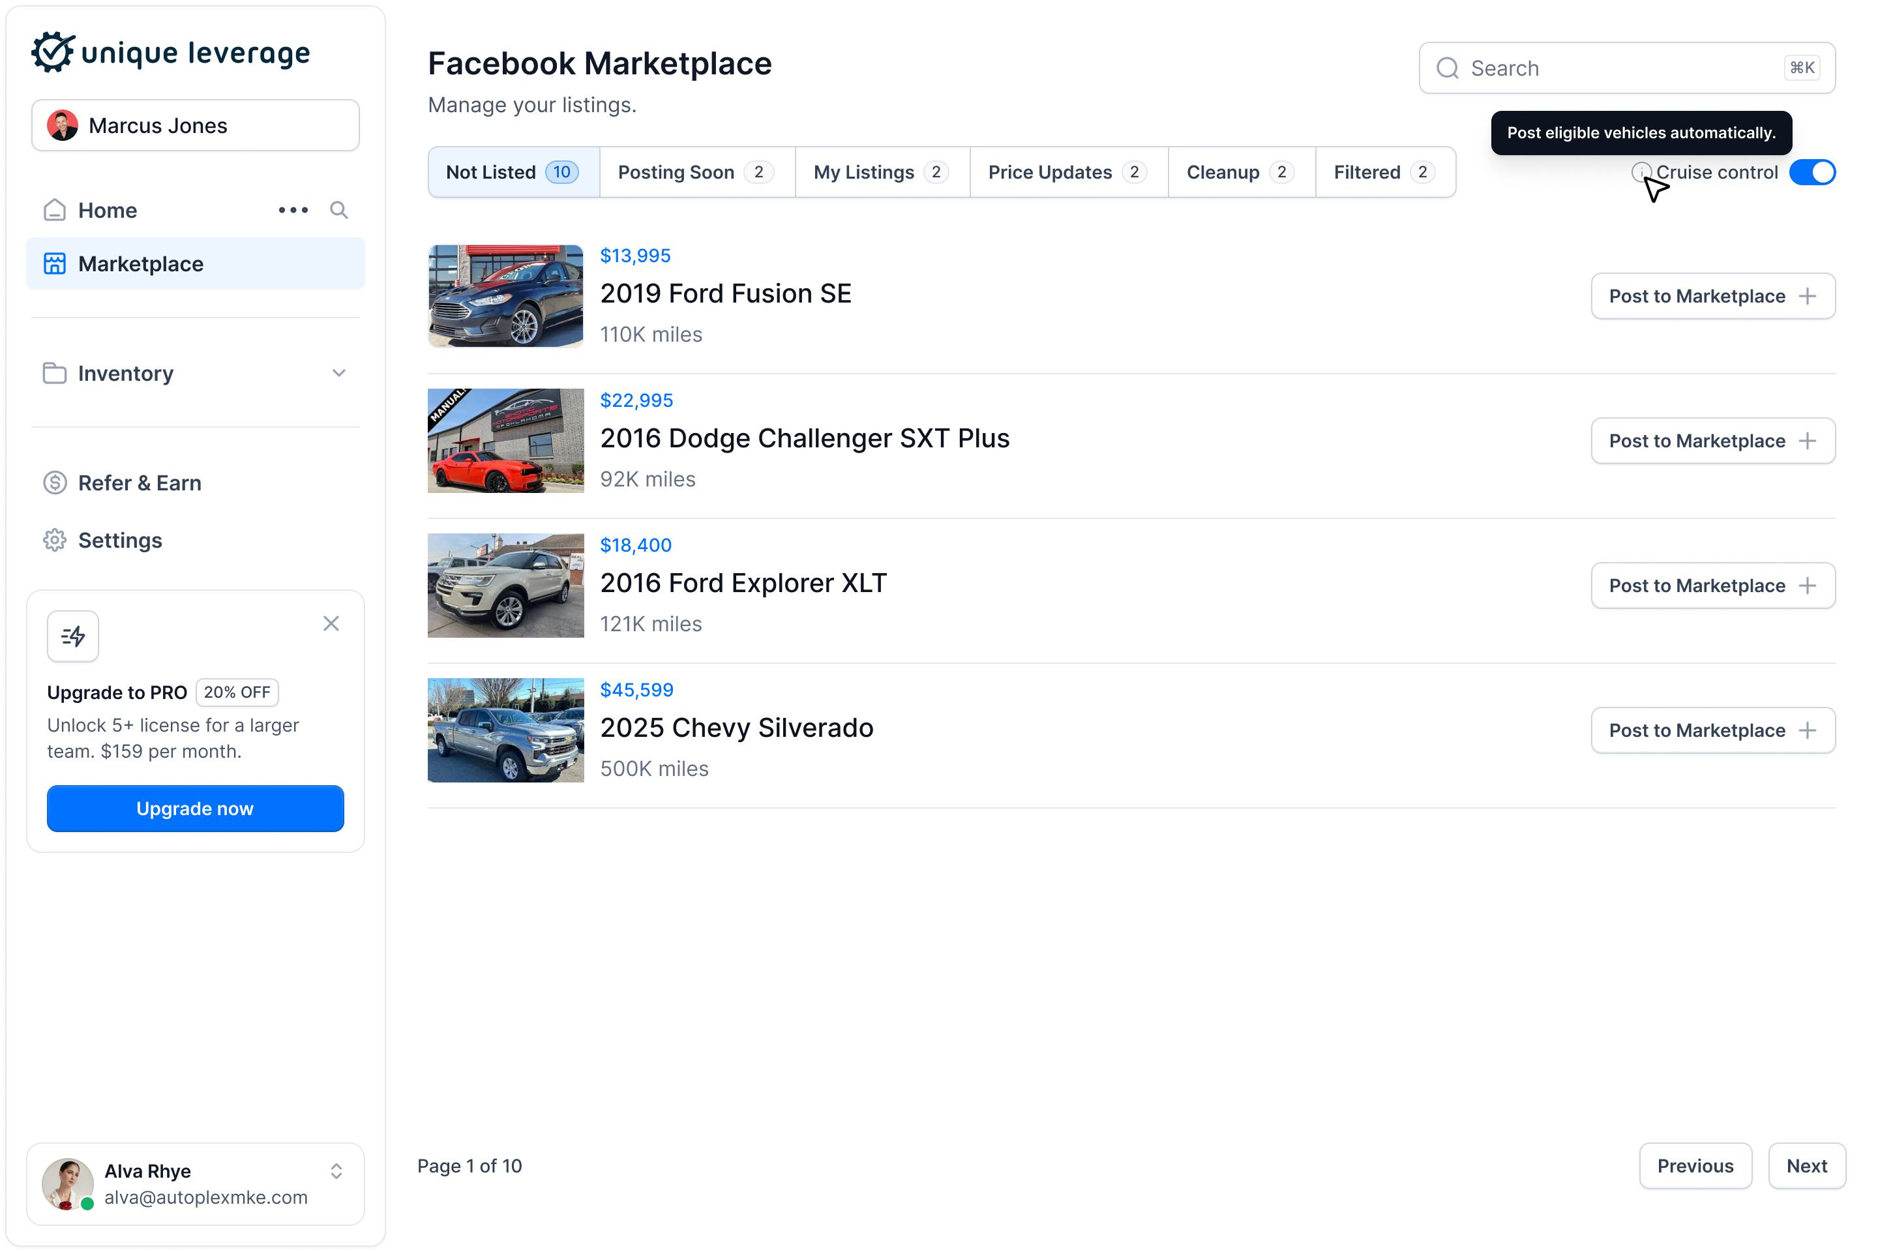The height and width of the screenshot is (1252, 1878).
Task: Click the $22,995 price
Action: (x=636, y=400)
